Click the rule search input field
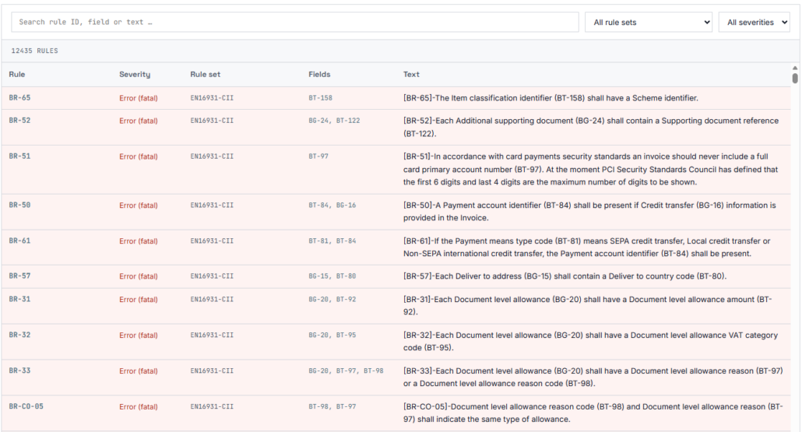The image size is (802, 432). coord(294,22)
